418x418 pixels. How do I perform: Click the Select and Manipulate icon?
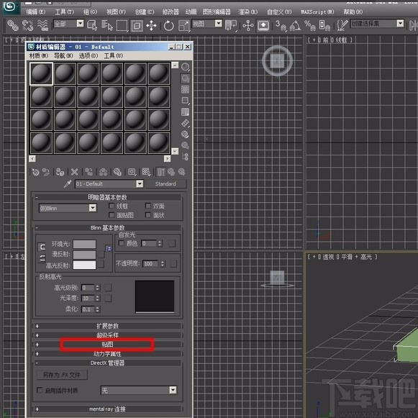click(x=248, y=26)
